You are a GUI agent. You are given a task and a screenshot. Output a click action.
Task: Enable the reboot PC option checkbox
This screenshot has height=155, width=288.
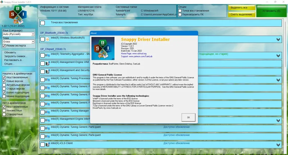pyautogui.click(x=180, y=14)
